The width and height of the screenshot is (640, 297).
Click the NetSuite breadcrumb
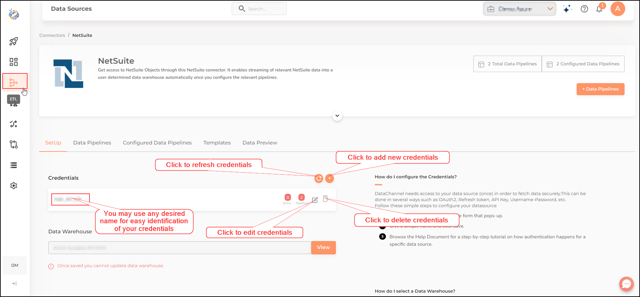(82, 35)
